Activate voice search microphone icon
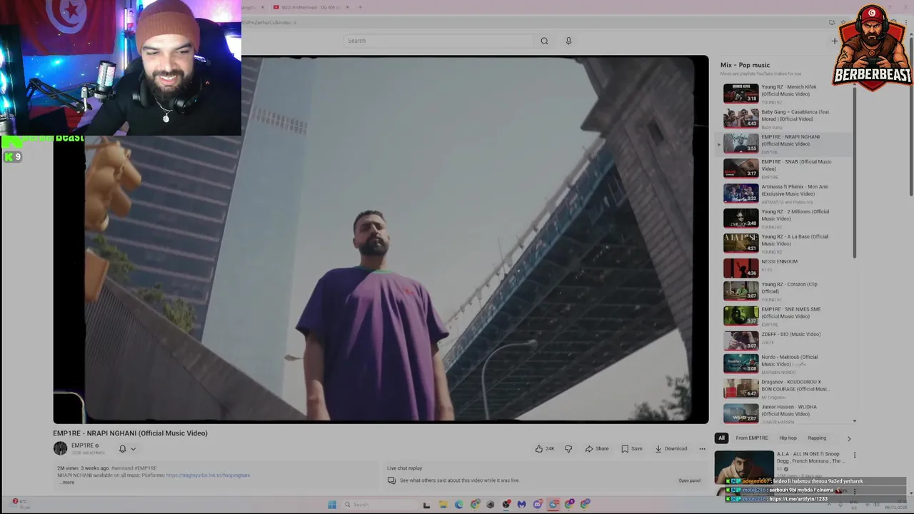914x514 pixels. [568, 41]
